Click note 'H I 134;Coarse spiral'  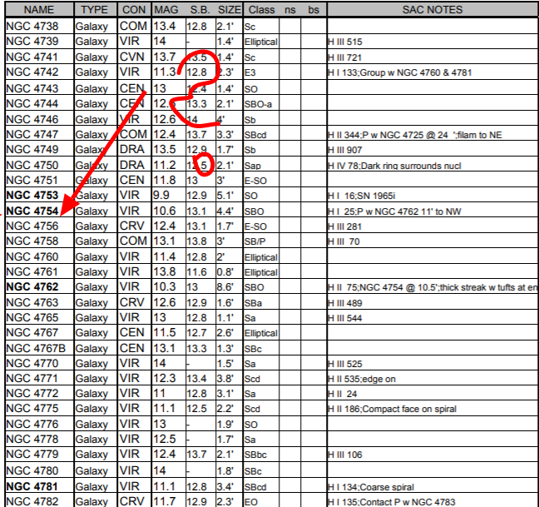371,487
